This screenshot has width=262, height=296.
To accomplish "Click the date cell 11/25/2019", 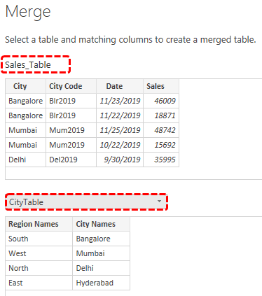I will point(120,130).
